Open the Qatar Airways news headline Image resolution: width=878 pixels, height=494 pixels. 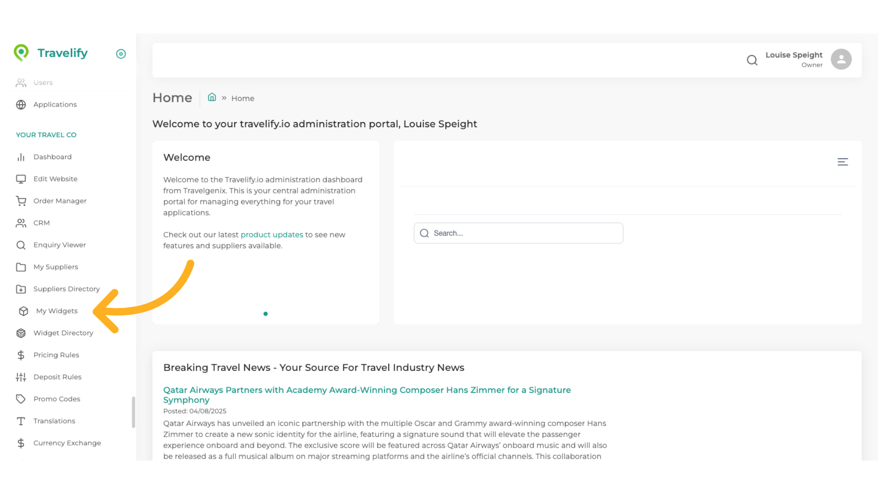pyautogui.click(x=367, y=390)
